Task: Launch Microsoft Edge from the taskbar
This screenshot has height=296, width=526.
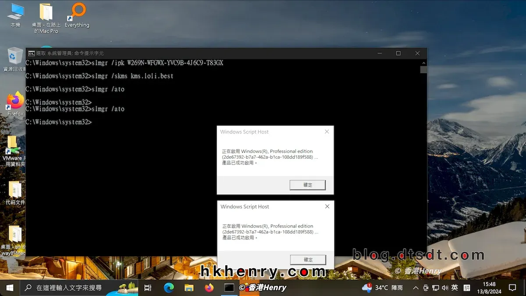Action: point(169,288)
